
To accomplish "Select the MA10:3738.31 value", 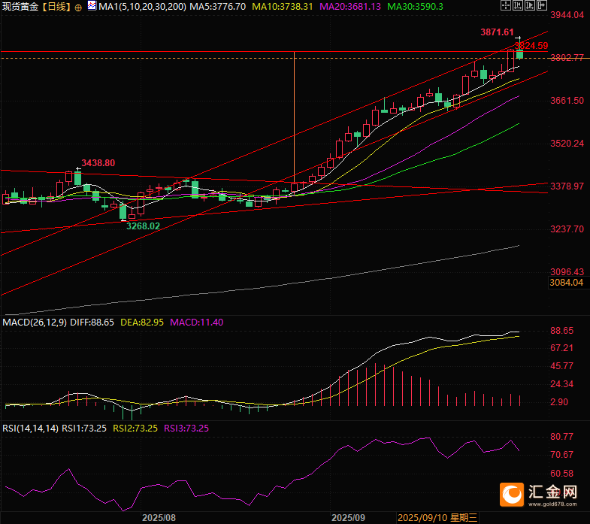I will coord(282,7).
